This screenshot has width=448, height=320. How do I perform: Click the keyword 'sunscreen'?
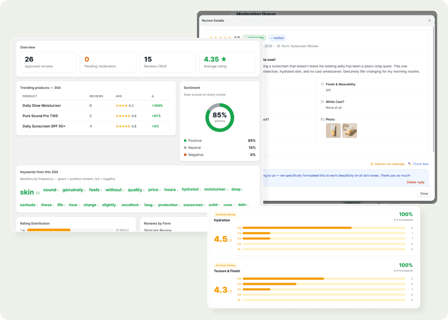click(x=194, y=205)
